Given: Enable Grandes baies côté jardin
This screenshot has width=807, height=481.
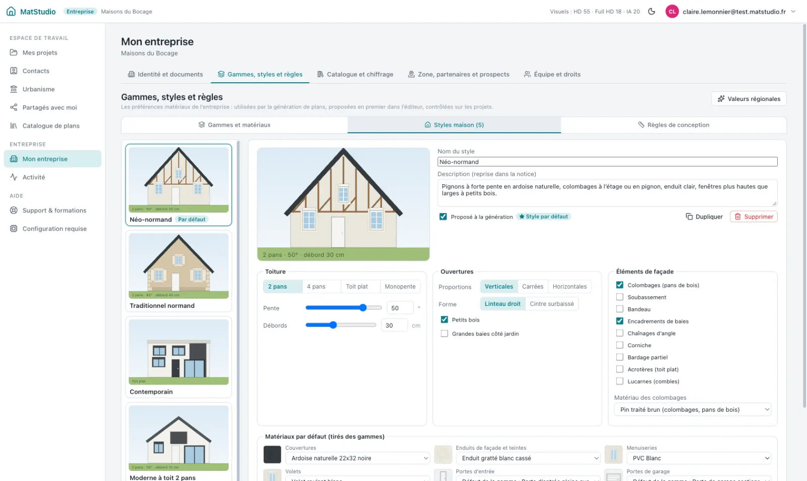Looking at the screenshot, I should point(444,334).
